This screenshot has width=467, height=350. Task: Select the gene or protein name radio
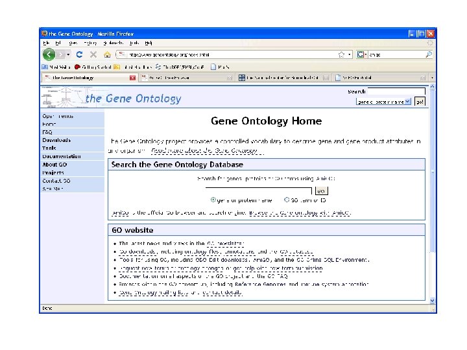pos(213,200)
